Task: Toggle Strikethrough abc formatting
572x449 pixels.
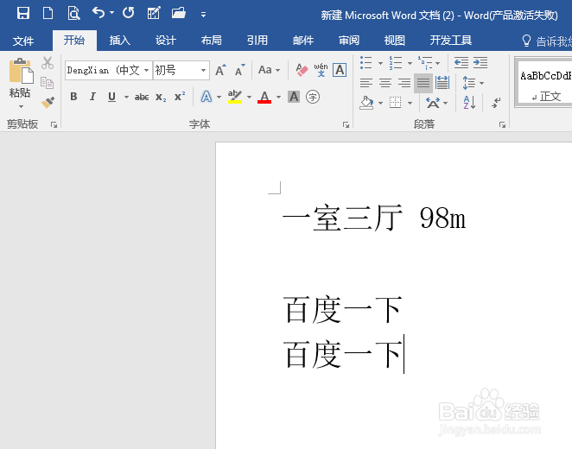Action: coord(142,97)
